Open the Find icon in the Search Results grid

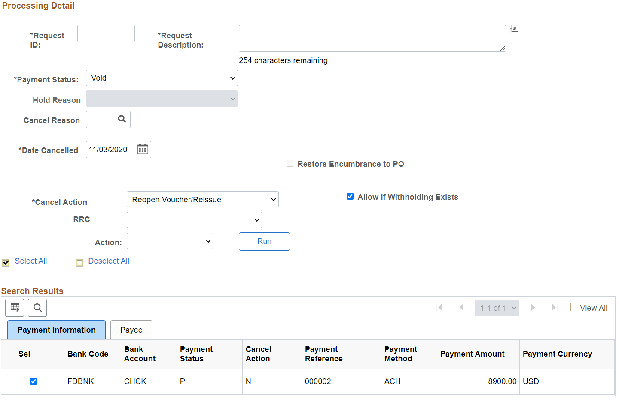(x=37, y=307)
